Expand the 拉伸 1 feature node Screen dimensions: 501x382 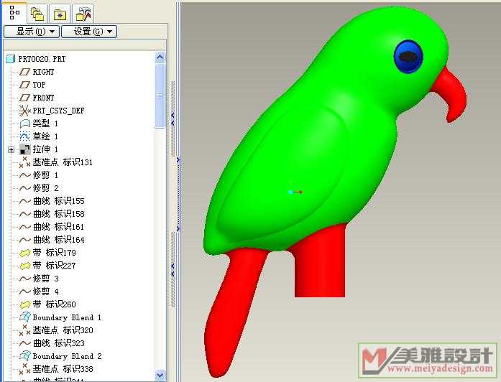[12, 149]
